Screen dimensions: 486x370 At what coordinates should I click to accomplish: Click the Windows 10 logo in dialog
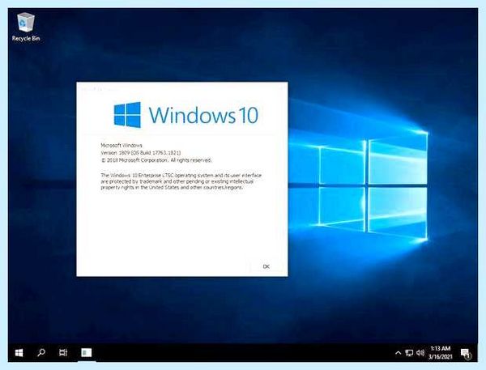pyautogui.click(x=186, y=115)
